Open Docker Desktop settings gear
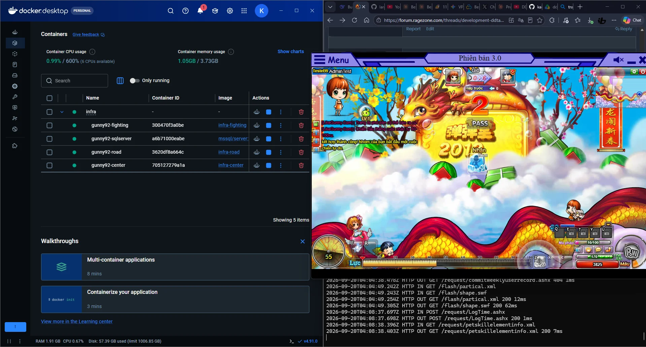The image size is (646, 347). [230, 11]
